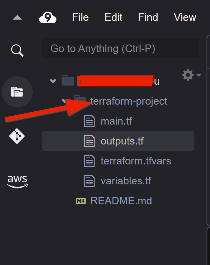Focus the Go to Anything search field
Image resolution: width=210 pixels, height=265 pixels.
[x=120, y=48]
